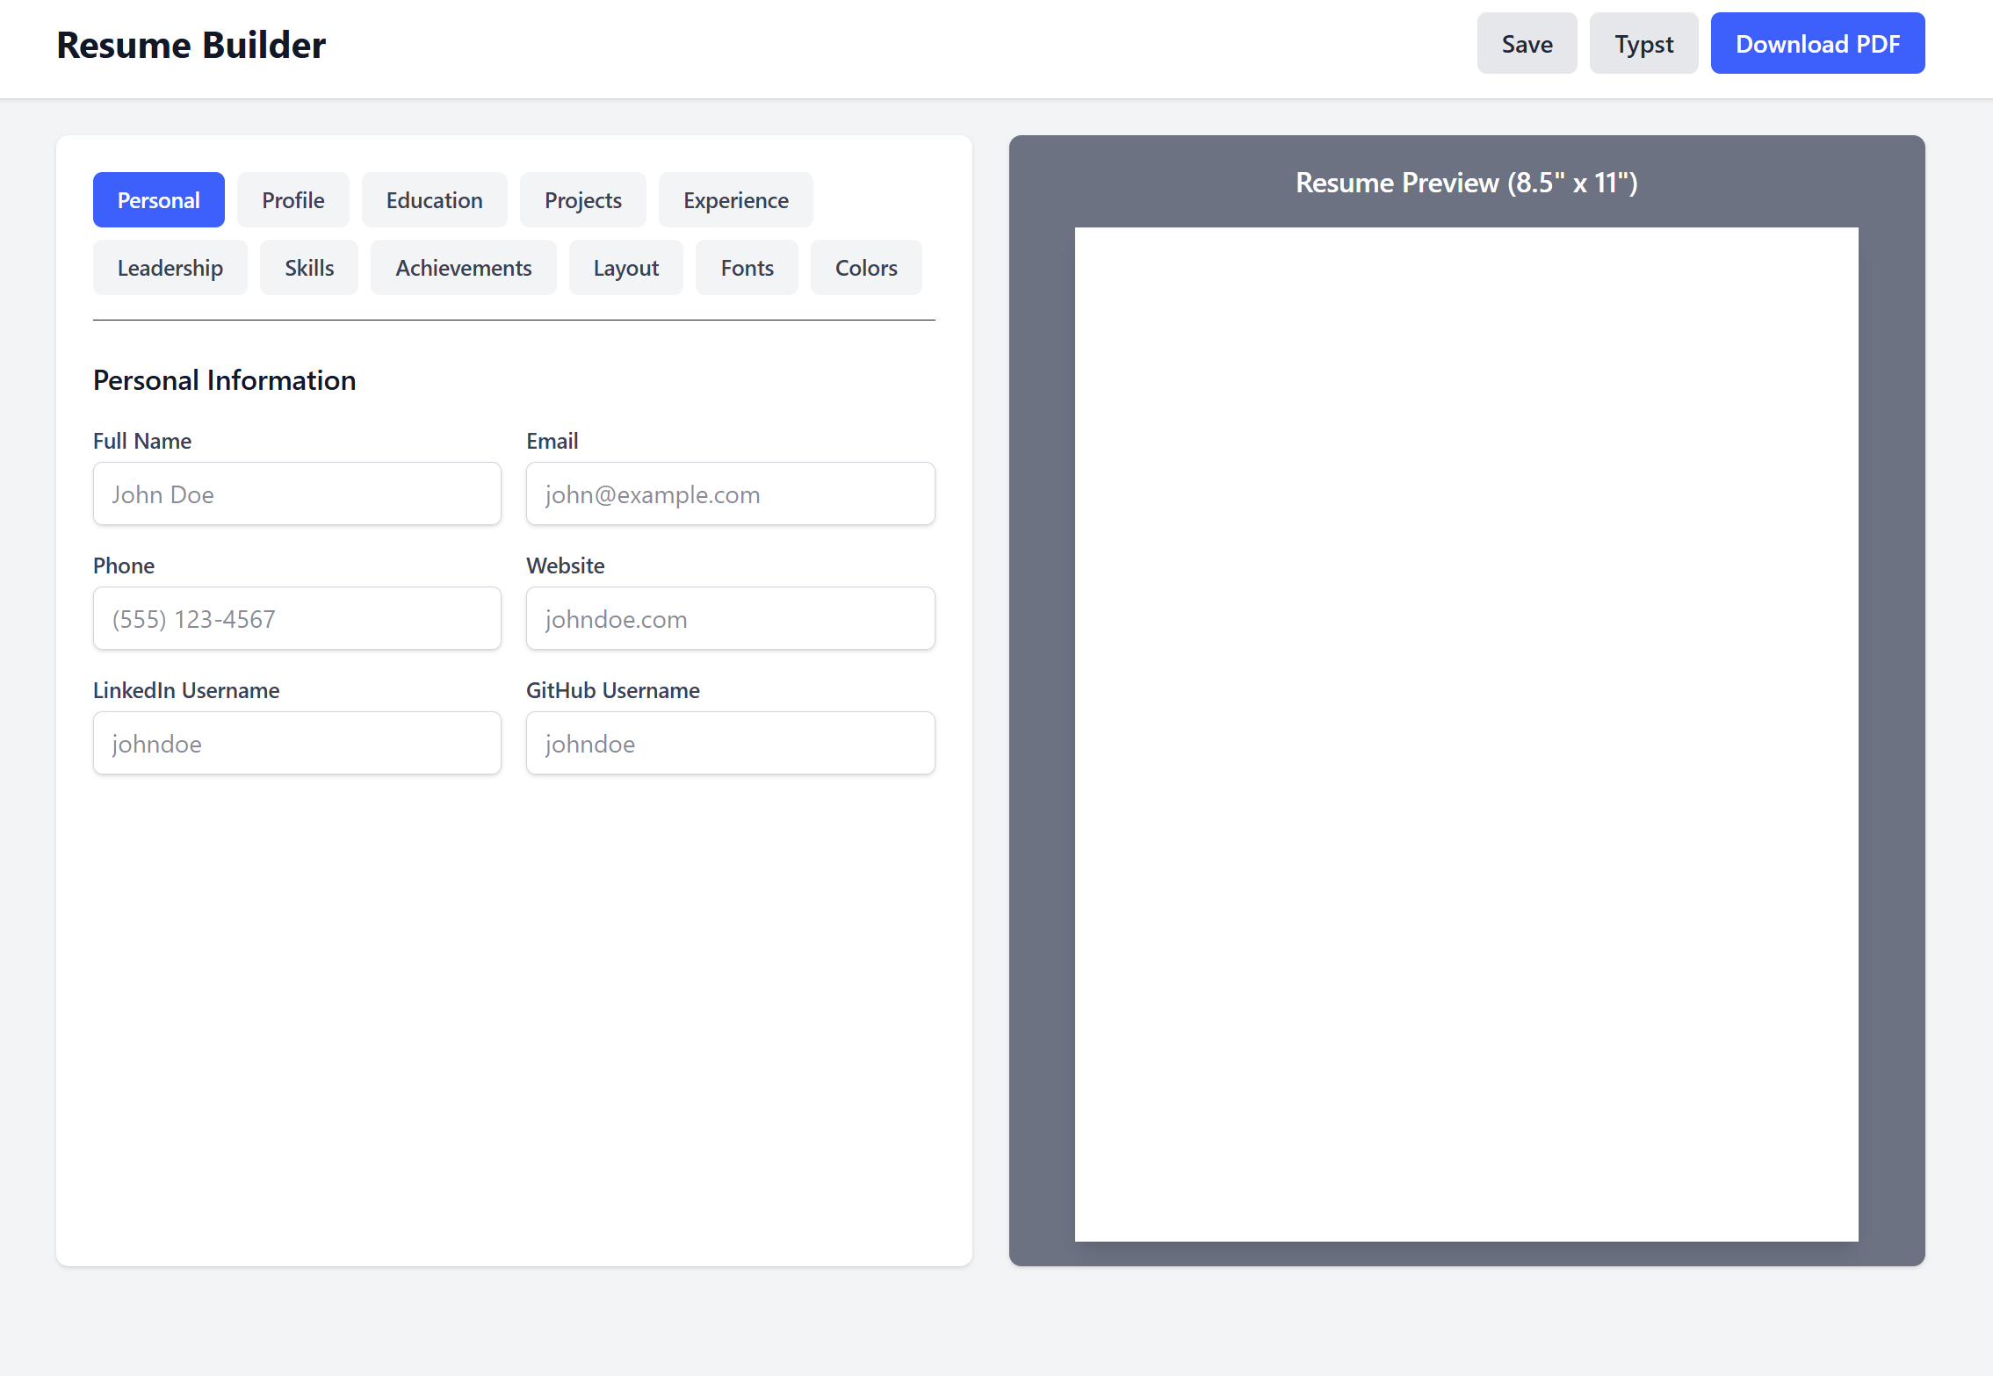
Task: Click the LinkedIn Username field
Action: pos(297,743)
